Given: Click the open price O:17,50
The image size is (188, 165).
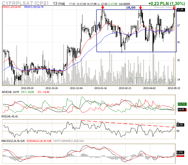Looking at the screenshot, I should pos(81,4).
